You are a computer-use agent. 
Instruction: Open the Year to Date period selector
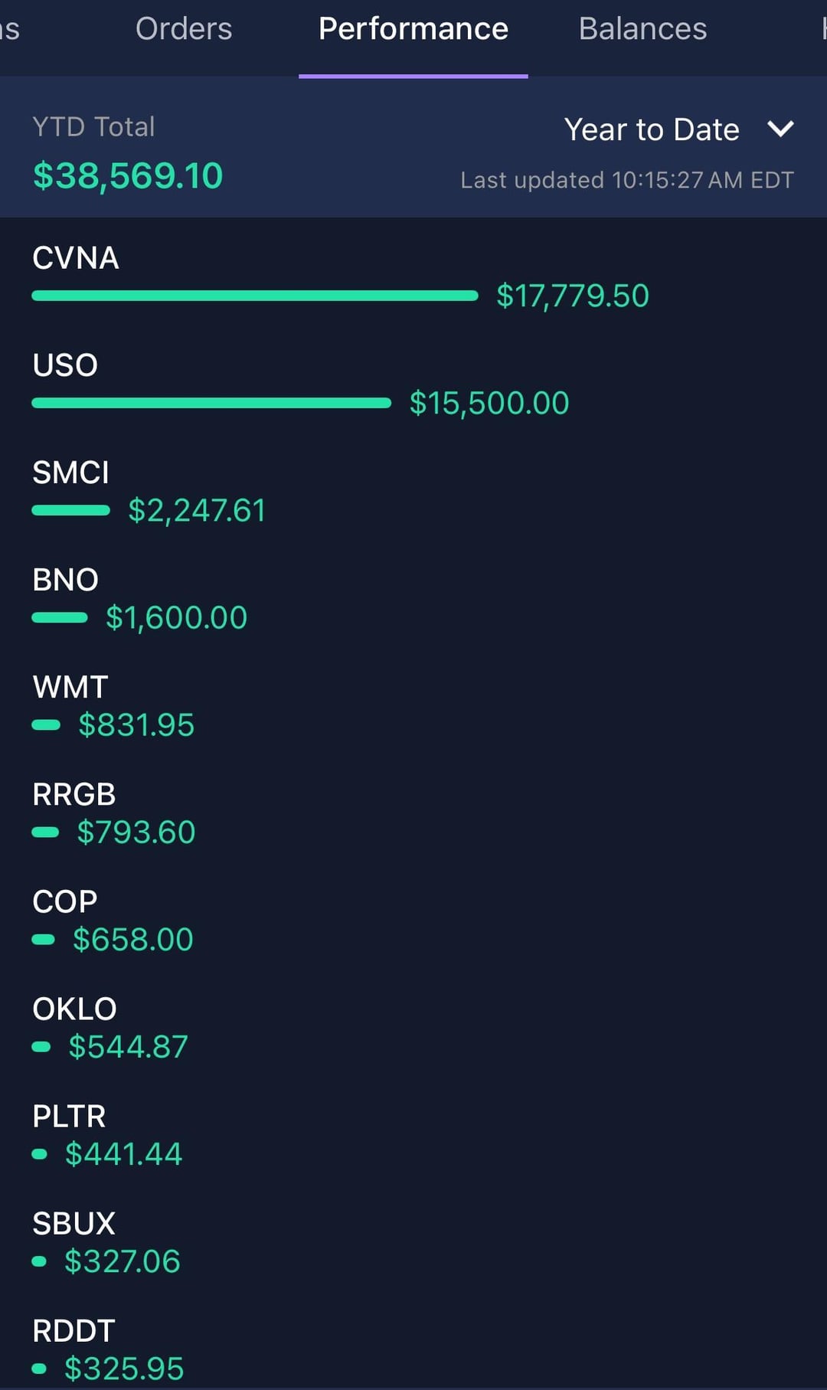point(652,129)
